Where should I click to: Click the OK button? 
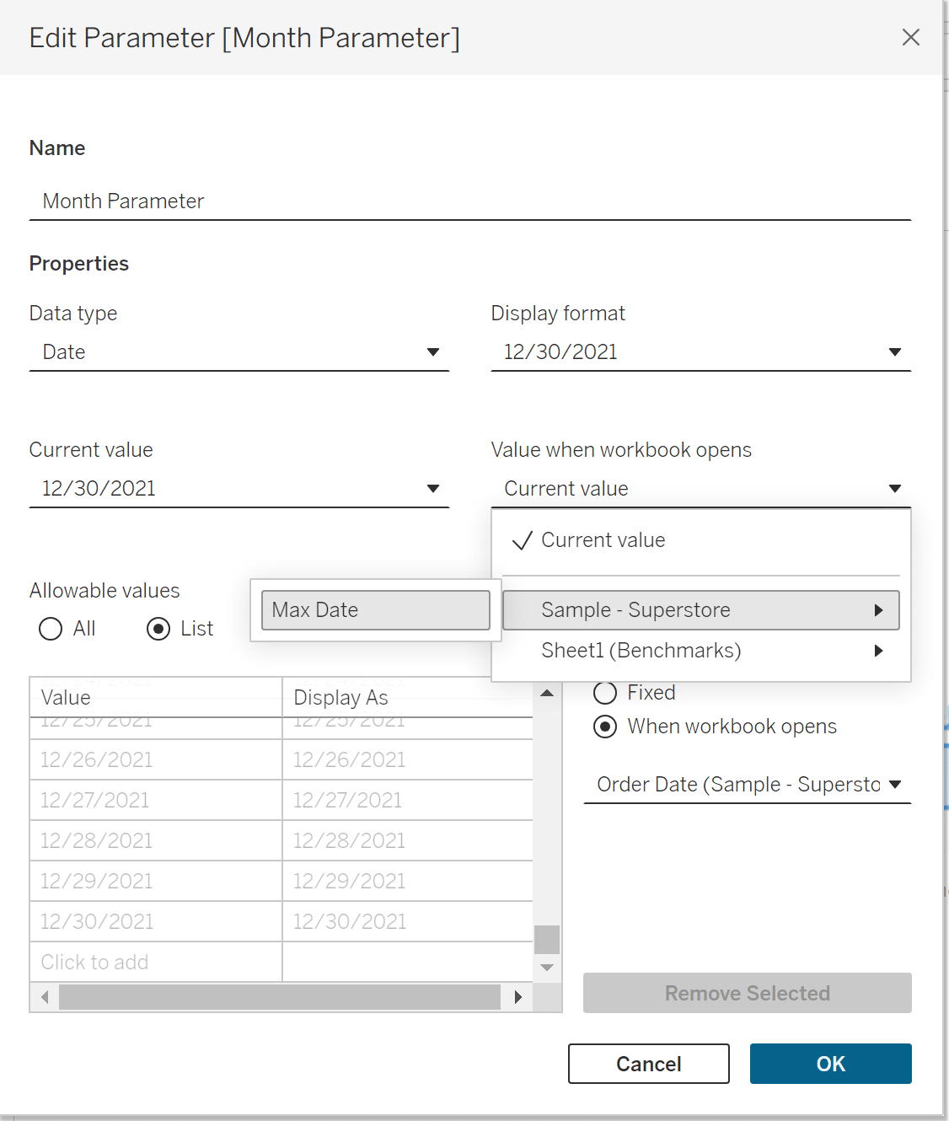click(x=831, y=1064)
